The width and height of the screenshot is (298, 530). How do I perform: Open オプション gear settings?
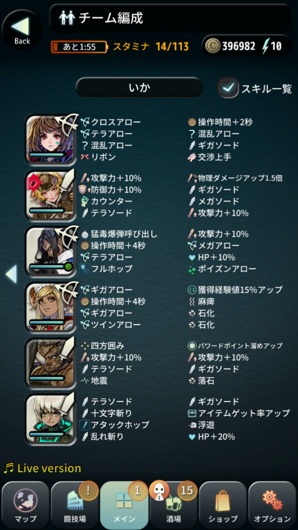(272, 505)
